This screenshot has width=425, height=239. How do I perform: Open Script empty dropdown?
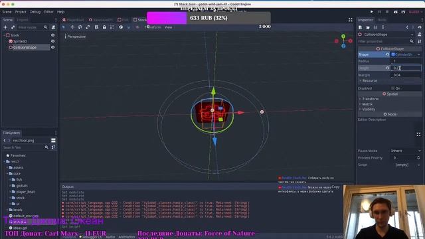(406, 165)
